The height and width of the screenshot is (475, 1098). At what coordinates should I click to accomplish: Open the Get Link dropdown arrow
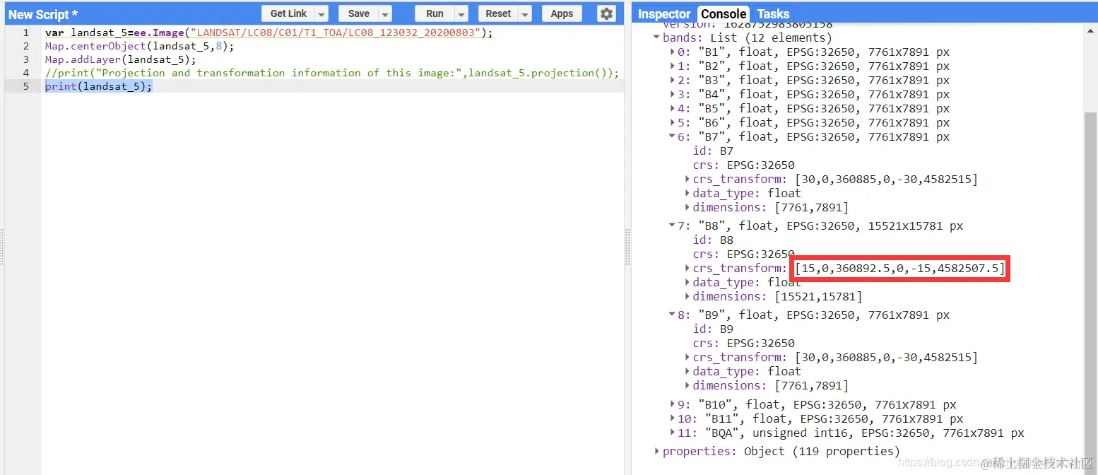321,13
